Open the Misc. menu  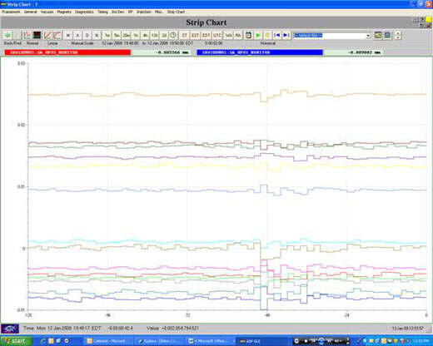coord(159,12)
